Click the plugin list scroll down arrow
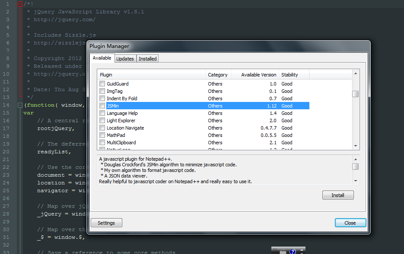Screen dimensions: 404x254 [355, 146]
